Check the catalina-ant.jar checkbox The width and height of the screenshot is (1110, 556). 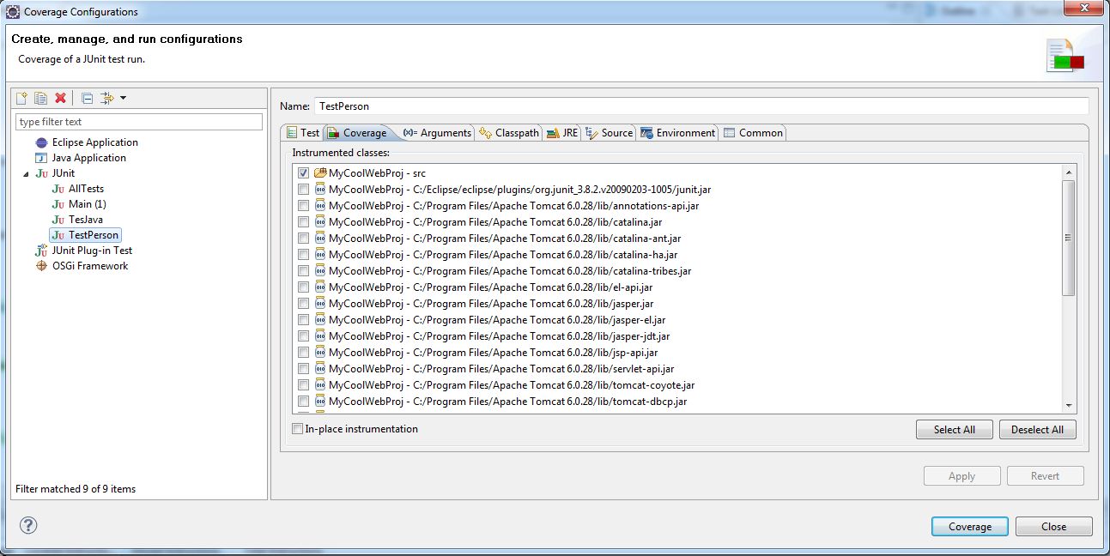point(303,239)
